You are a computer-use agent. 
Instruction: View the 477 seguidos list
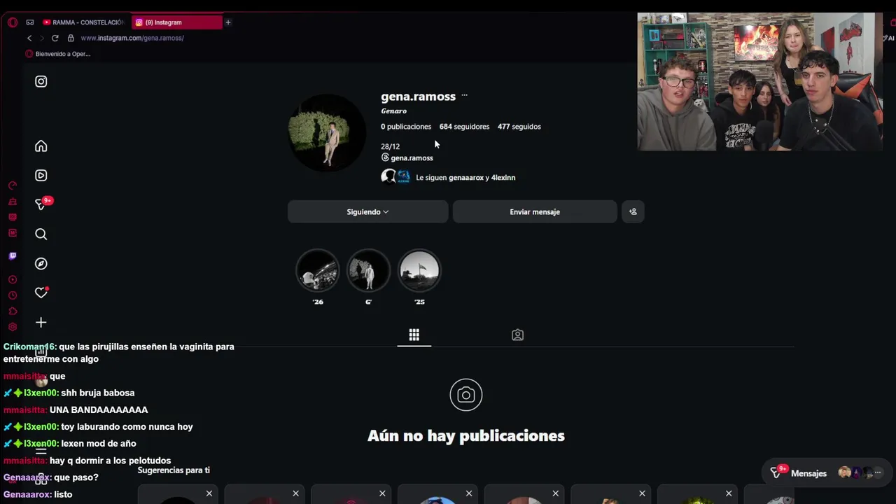point(519,127)
